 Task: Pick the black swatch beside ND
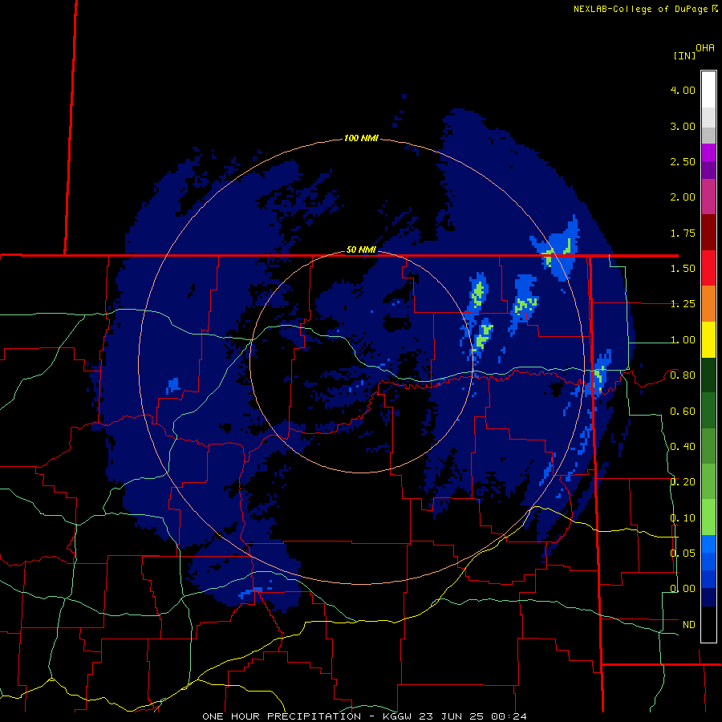708,624
